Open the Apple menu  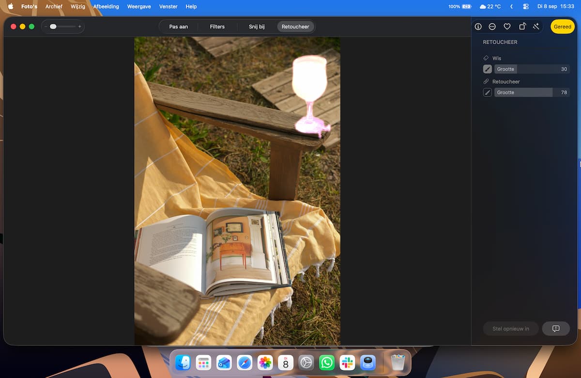pyautogui.click(x=11, y=7)
